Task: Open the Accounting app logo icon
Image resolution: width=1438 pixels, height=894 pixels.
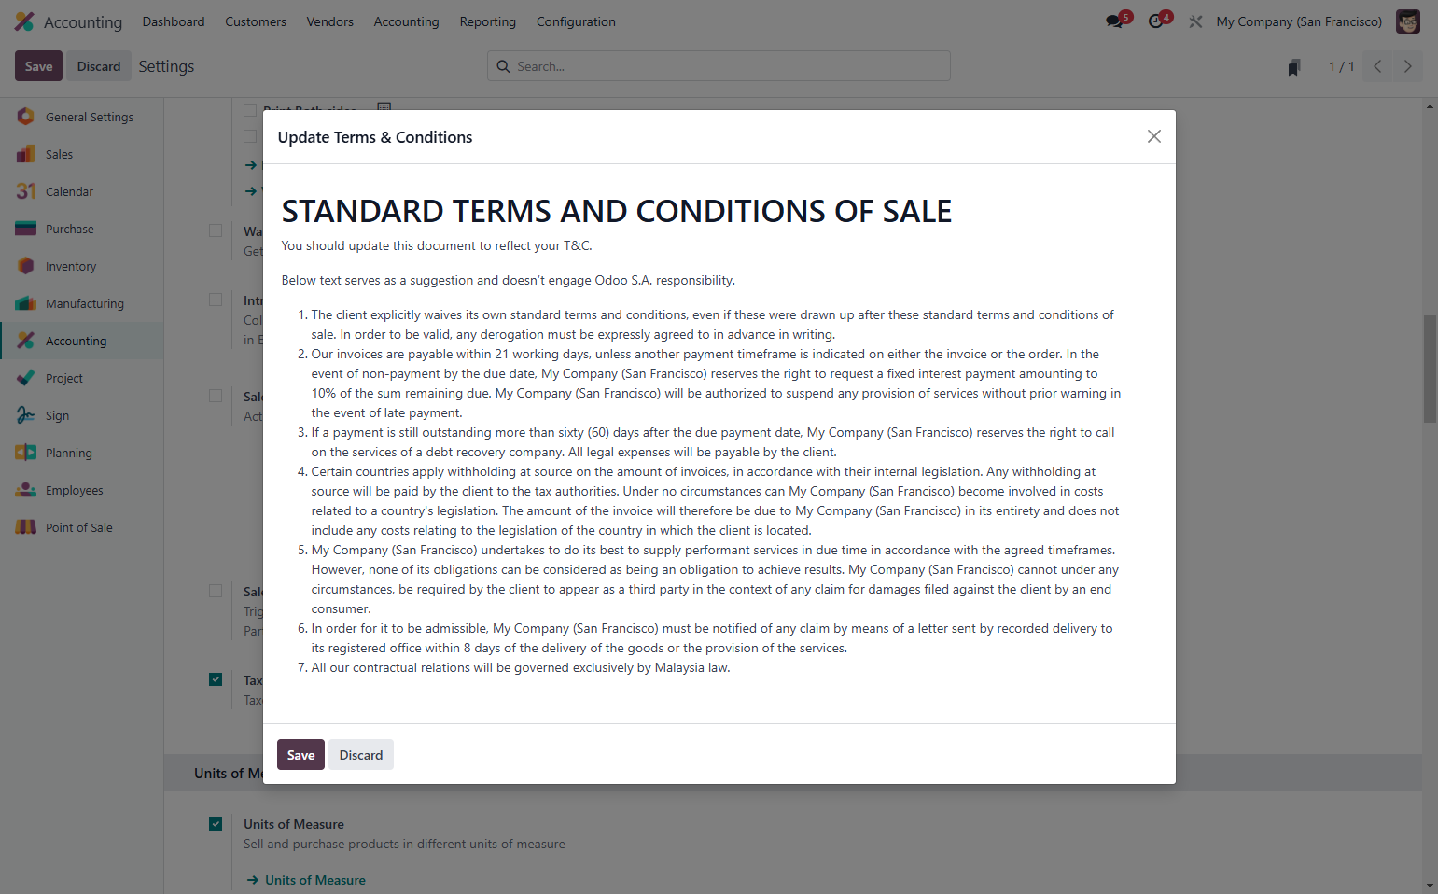Action: (x=24, y=21)
